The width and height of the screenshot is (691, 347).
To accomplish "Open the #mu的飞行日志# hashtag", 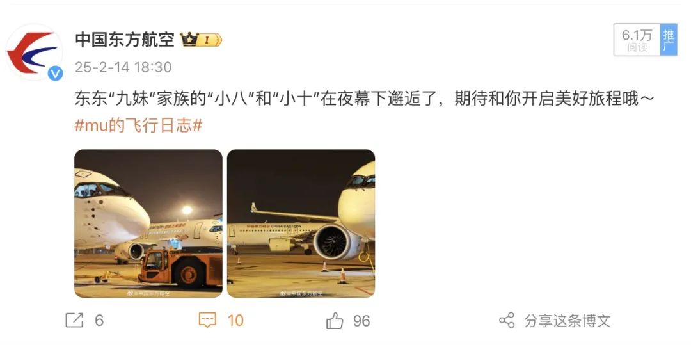I will pyautogui.click(x=138, y=125).
